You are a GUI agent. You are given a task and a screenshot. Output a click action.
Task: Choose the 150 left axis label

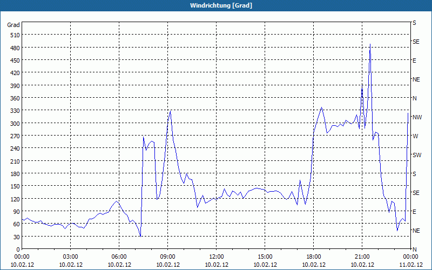click(15, 186)
